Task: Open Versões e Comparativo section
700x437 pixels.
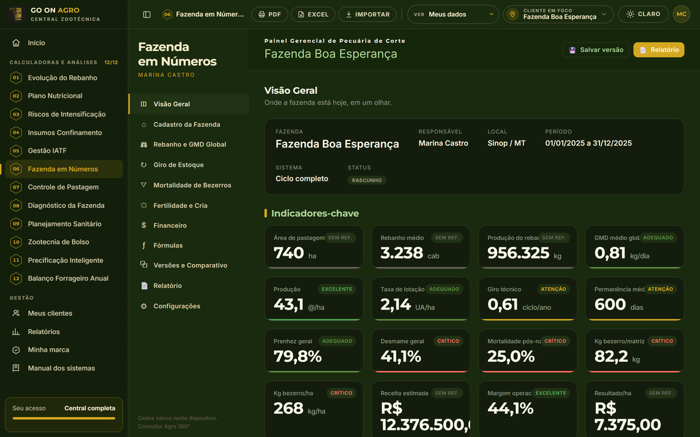Action: (189, 265)
